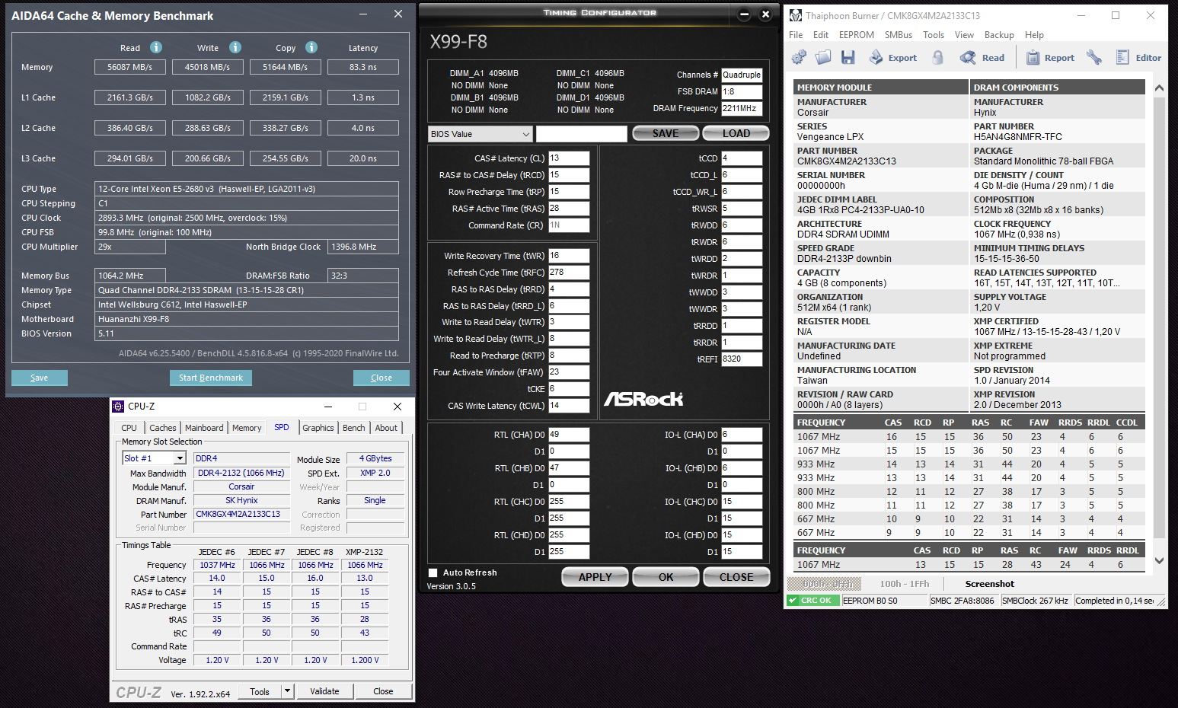Click the CAS# Latency (CL) input field
Image resolution: width=1178 pixels, height=708 pixels.
tap(569, 158)
